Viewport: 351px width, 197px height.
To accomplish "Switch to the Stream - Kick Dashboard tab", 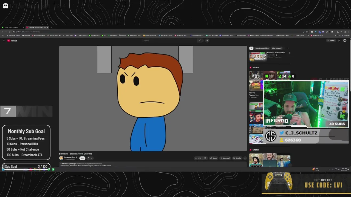I will click(13, 27).
